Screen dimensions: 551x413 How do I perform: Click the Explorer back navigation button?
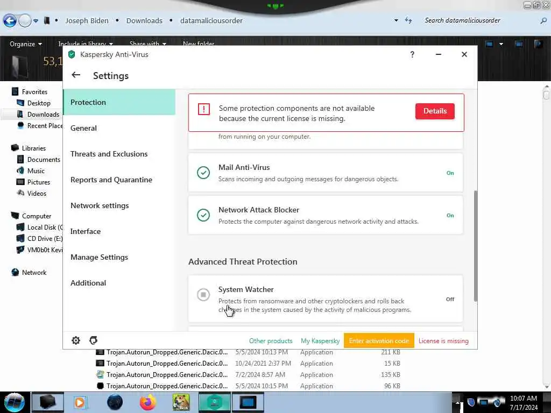(x=10, y=21)
